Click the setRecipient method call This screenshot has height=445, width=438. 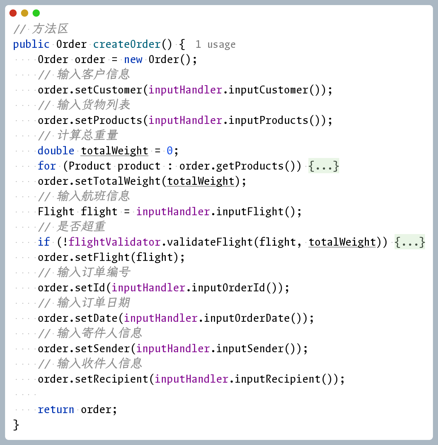click(x=111, y=379)
